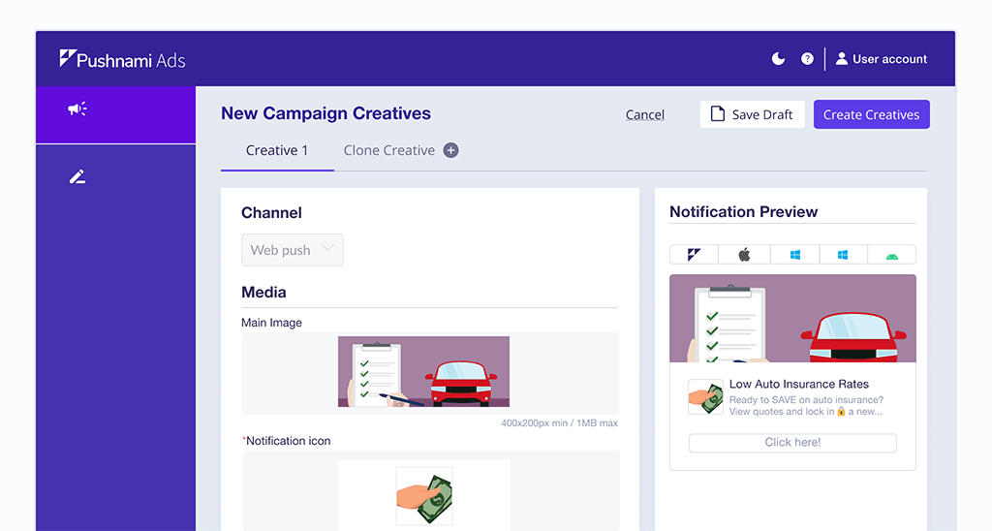This screenshot has width=992, height=531.
Task: Switch to the Creative 1 tab
Action: (x=277, y=151)
